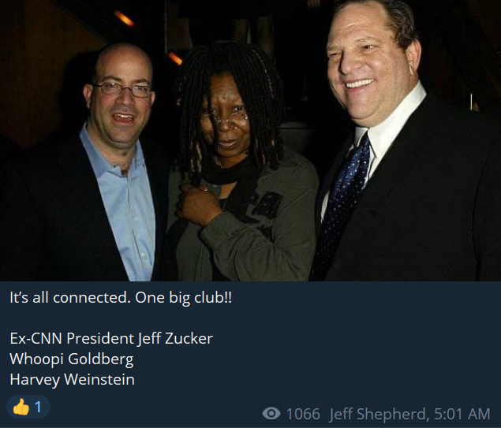Click the "Harvey Weinstein" caption line

click(x=72, y=379)
